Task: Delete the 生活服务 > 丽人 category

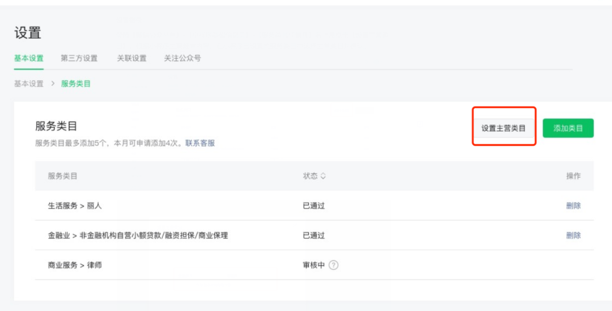Action: tap(573, 205)
